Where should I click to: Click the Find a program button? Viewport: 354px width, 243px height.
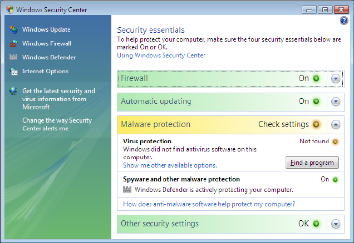[312, 163]
